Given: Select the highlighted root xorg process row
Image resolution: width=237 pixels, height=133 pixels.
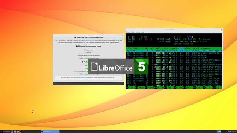Looking at the screenshot, I should tap(174, 51).
